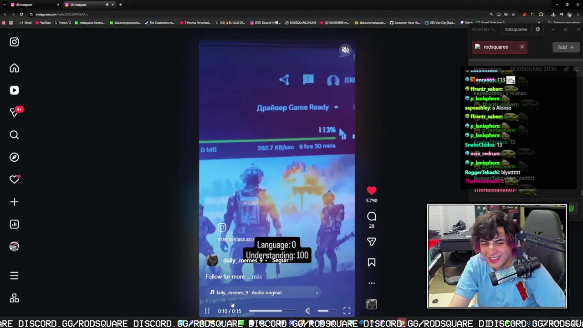The height and width of the screenshot is (328, 583).
Task: Open the Dashboard chart icon in sidebar
Action: (x=14, y=224)
